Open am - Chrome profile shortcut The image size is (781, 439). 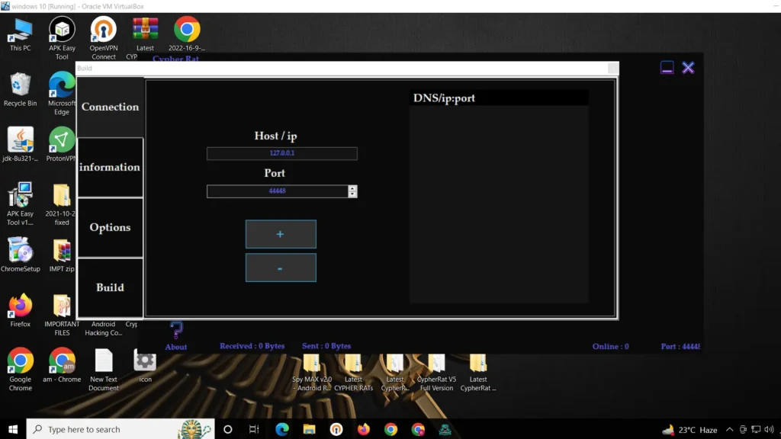62,365
